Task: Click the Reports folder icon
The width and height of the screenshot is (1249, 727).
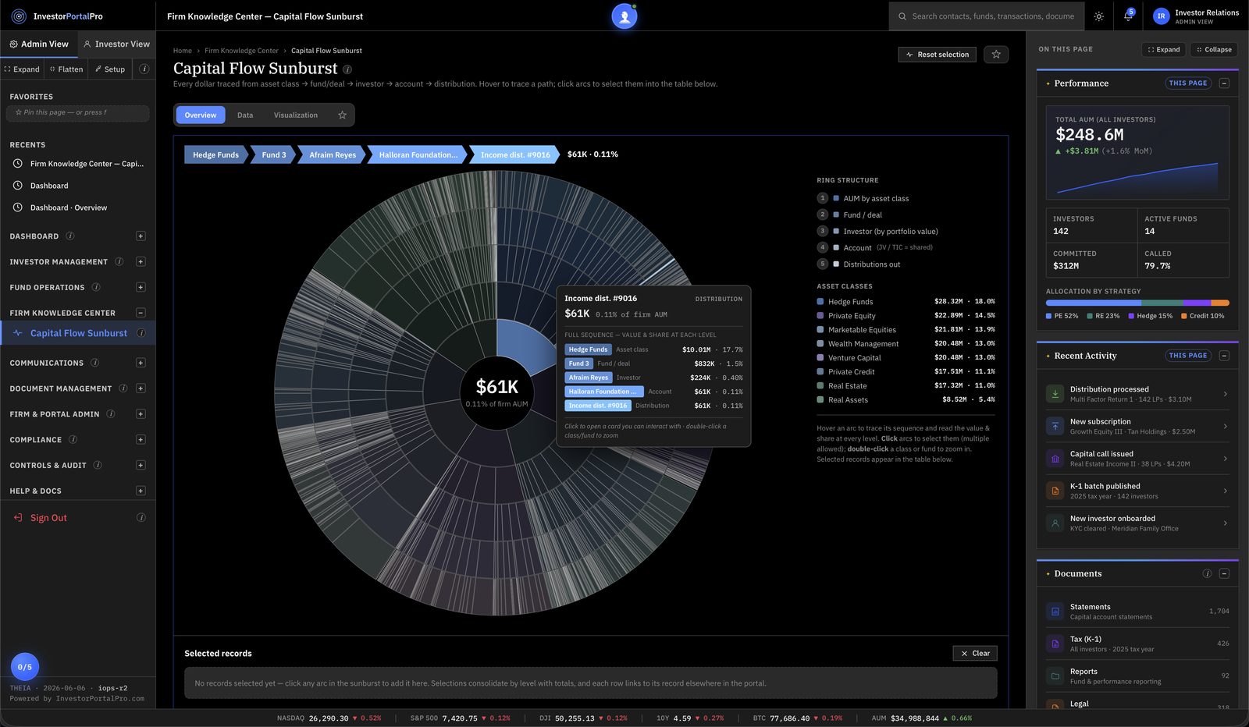Action: tap(1055, 676)
